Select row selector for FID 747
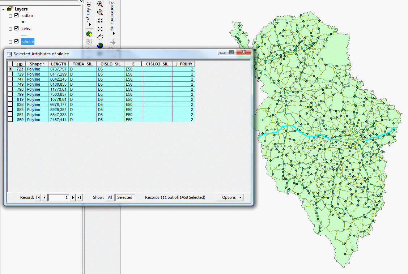 pyautogui.click(x=10, y=79)
